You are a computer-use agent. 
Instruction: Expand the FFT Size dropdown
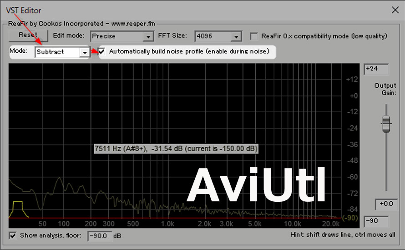pyautogui.click(x=236, y=37)
